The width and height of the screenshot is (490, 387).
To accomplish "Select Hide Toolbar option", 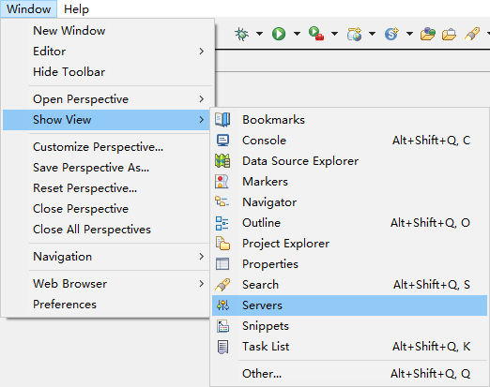I will 69,72.
